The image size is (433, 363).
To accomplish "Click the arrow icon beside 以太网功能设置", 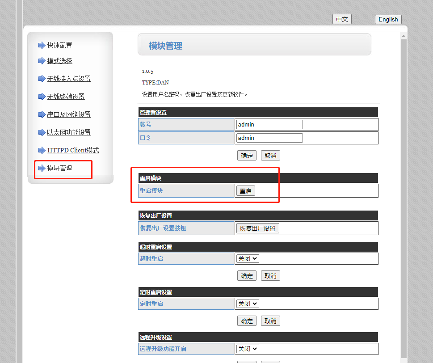I will (x=42, y=132).
